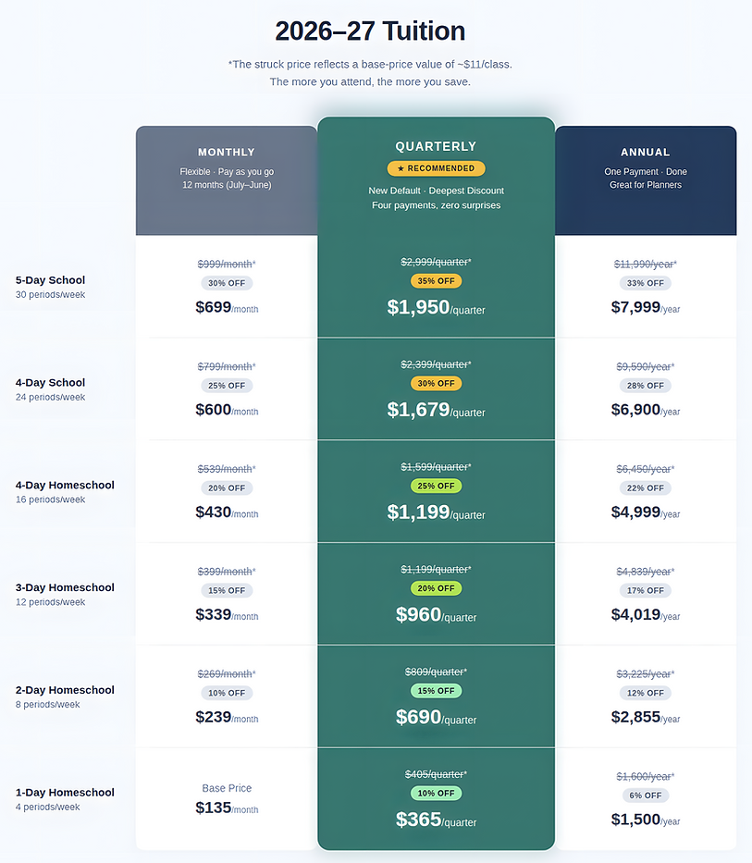Select the MONTHLY pricing column header
Viewport: 752px width, 863px height.
pyautogui.click(x=227, y=152)
